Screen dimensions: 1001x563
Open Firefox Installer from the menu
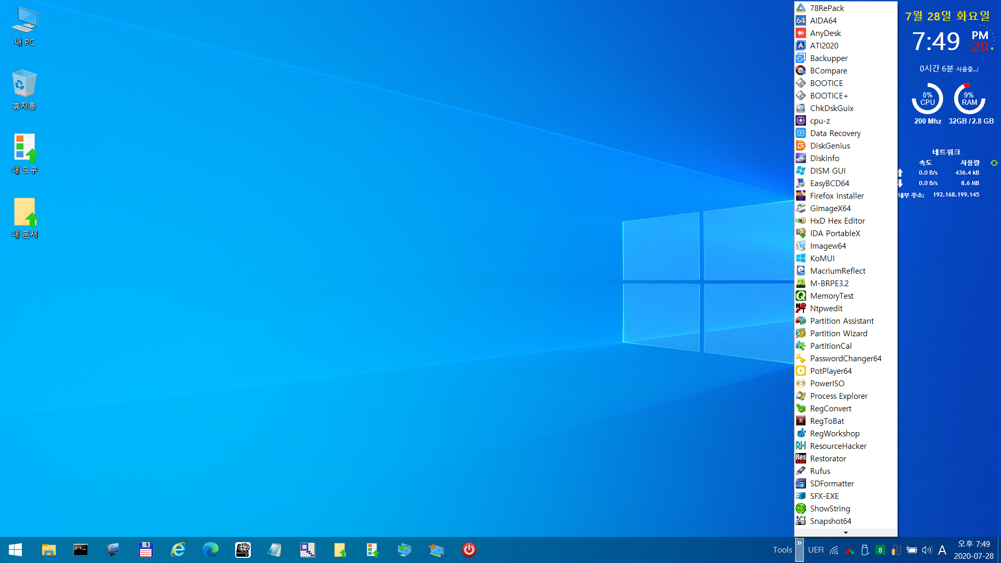click(846, 195)
